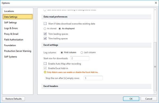This screenshot has width=159, height=103.
Task: Select SAP Systems in sidebar
Action: [10, 57]
